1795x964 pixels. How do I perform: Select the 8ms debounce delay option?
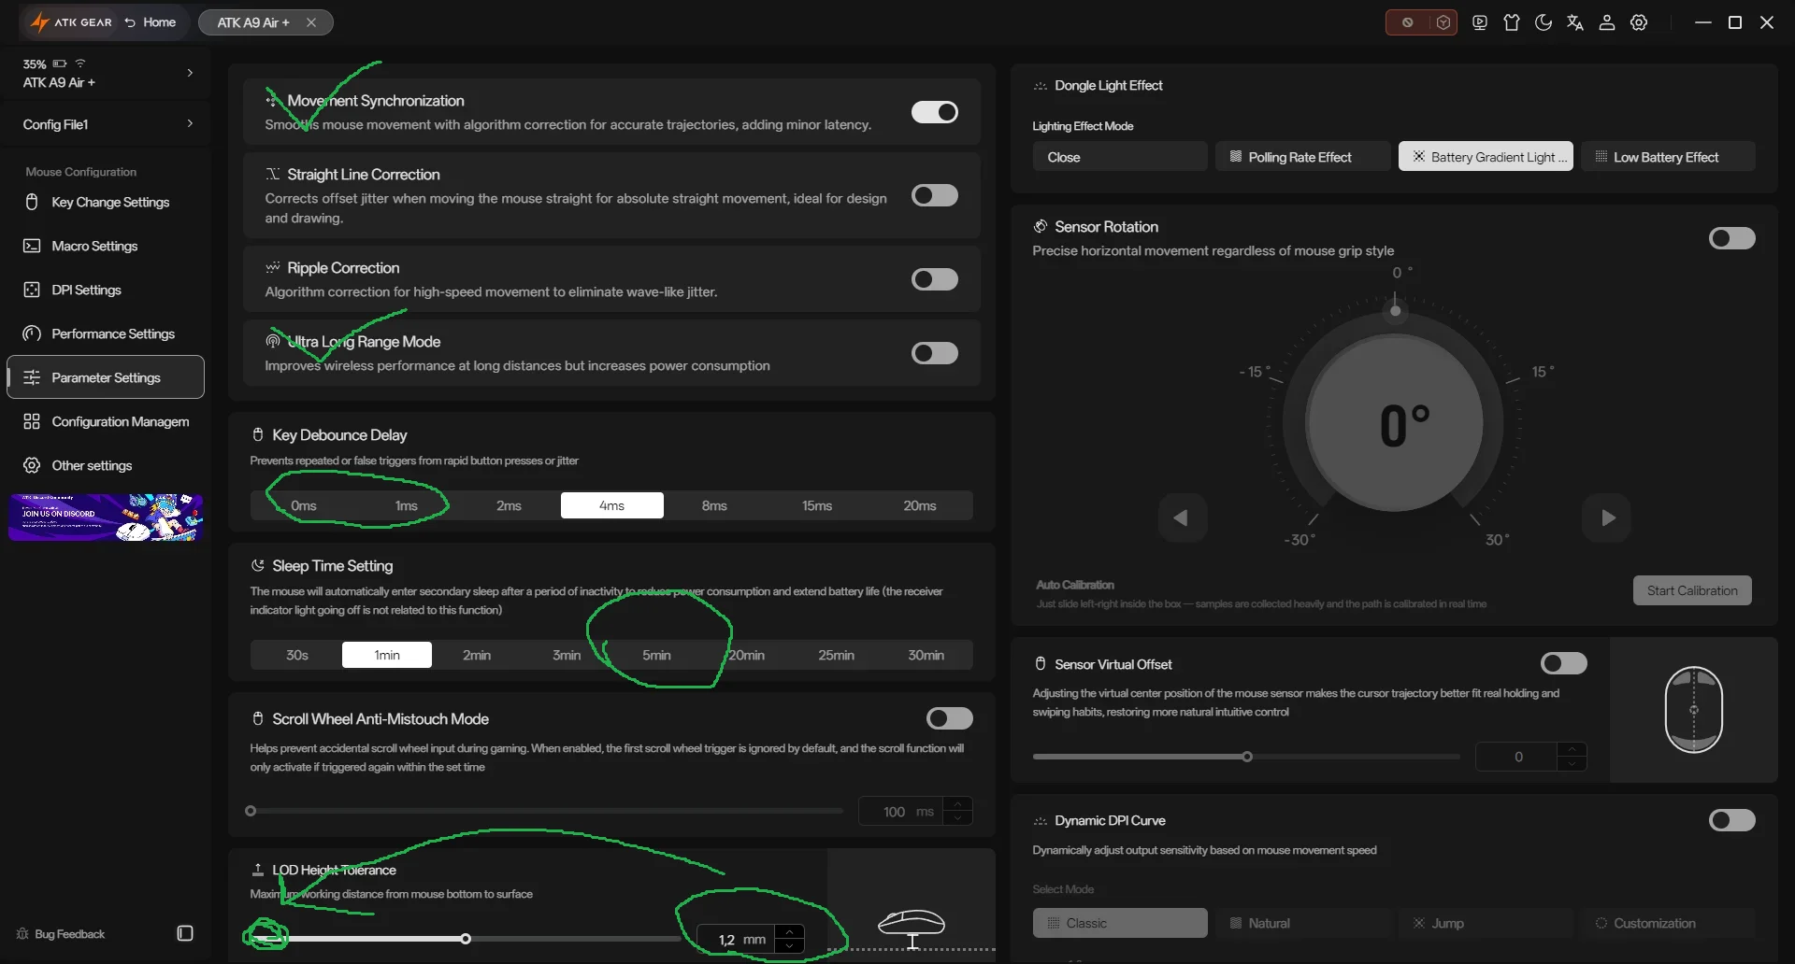[714, 505]
